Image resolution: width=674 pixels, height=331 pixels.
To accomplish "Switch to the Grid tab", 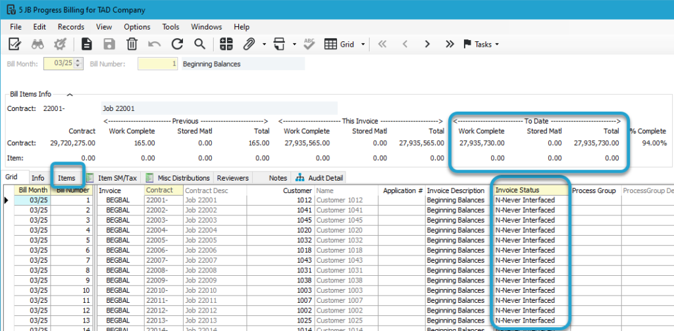I will 11,177.
